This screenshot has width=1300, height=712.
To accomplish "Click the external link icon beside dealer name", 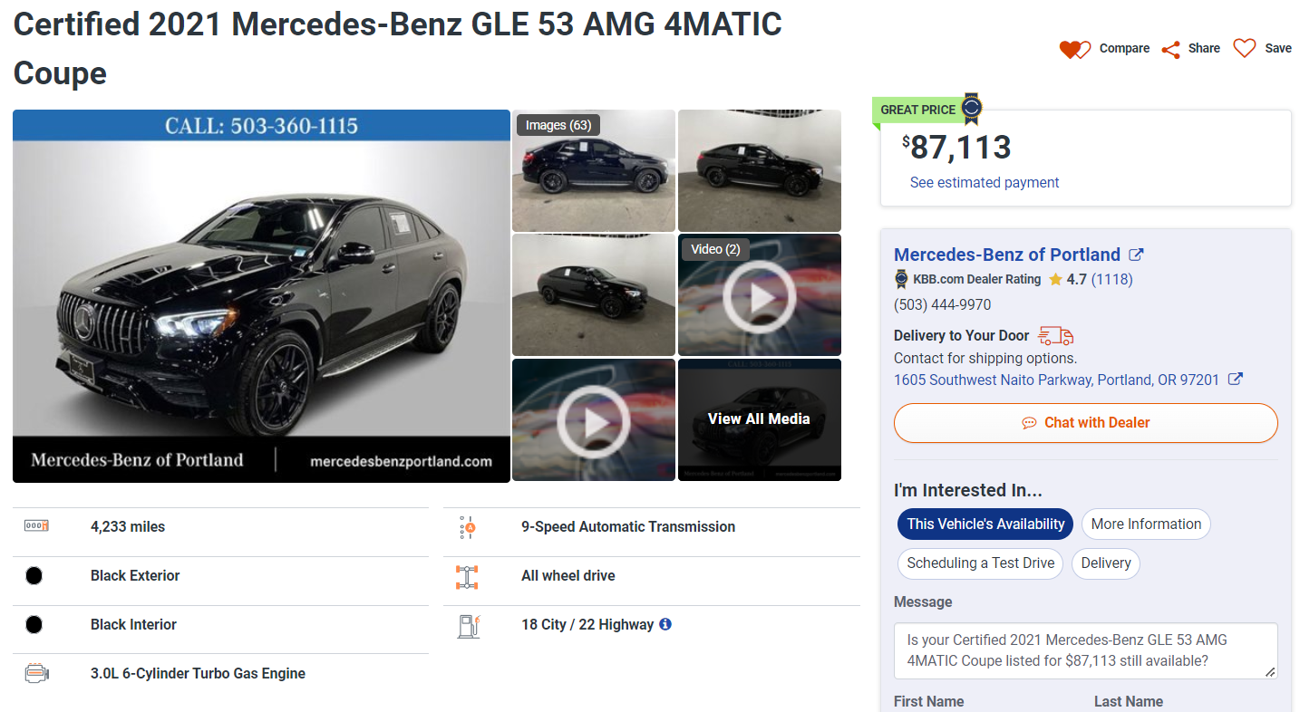I will click(x=1136, y=255).
